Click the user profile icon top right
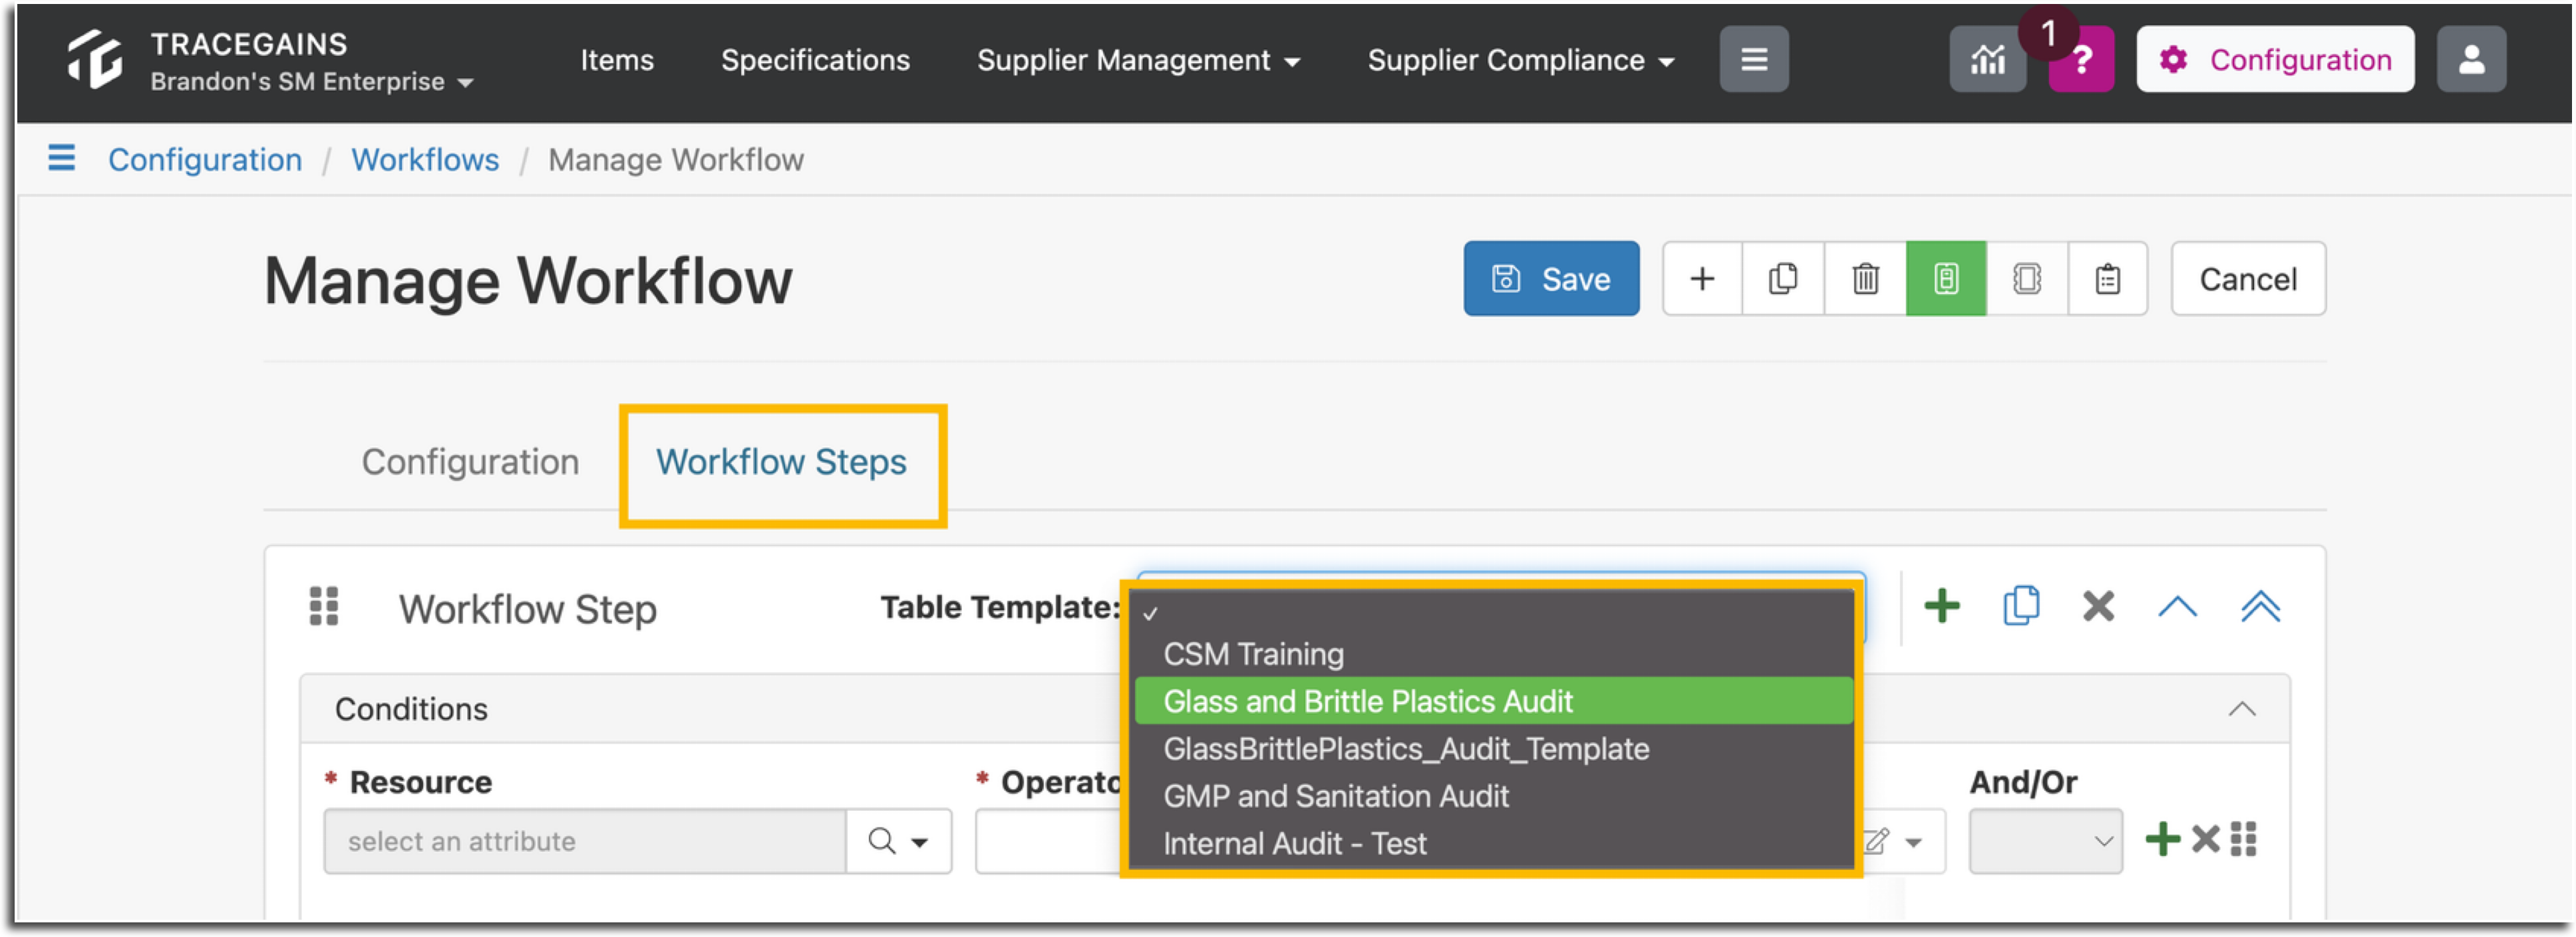 2471,59
